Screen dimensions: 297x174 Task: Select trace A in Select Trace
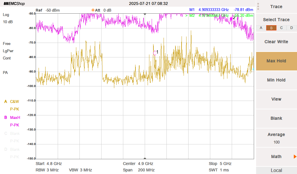click(x=261, y=28)
